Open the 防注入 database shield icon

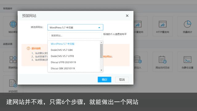(138, 60)
